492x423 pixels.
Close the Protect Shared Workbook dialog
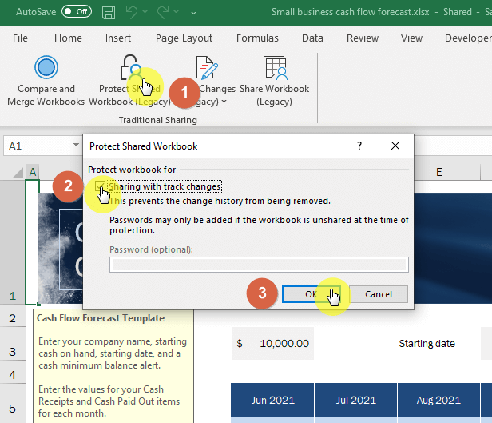[395, 146]
